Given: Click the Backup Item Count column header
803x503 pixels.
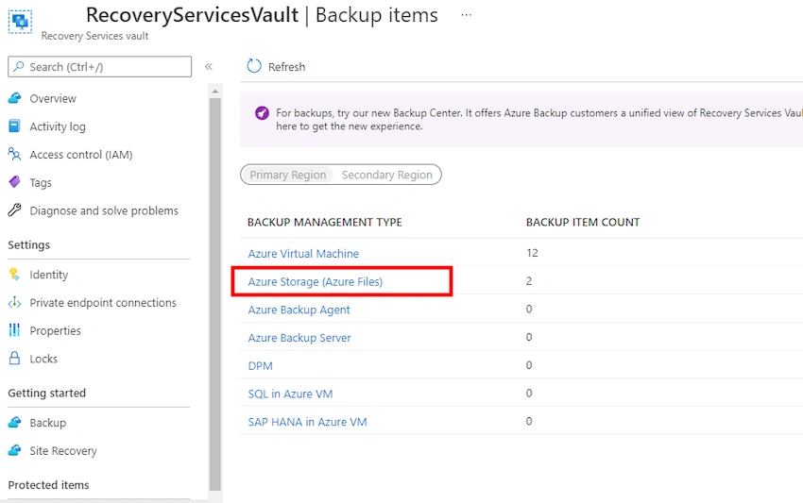Looking at the screenshot, I should click(x=583, y=222).
